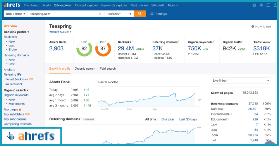
Task: Open Lost under Backlinks
Action: click(x=12, y=46)
